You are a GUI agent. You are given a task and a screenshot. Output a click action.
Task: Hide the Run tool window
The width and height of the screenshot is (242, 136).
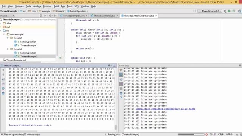[114, 65]
